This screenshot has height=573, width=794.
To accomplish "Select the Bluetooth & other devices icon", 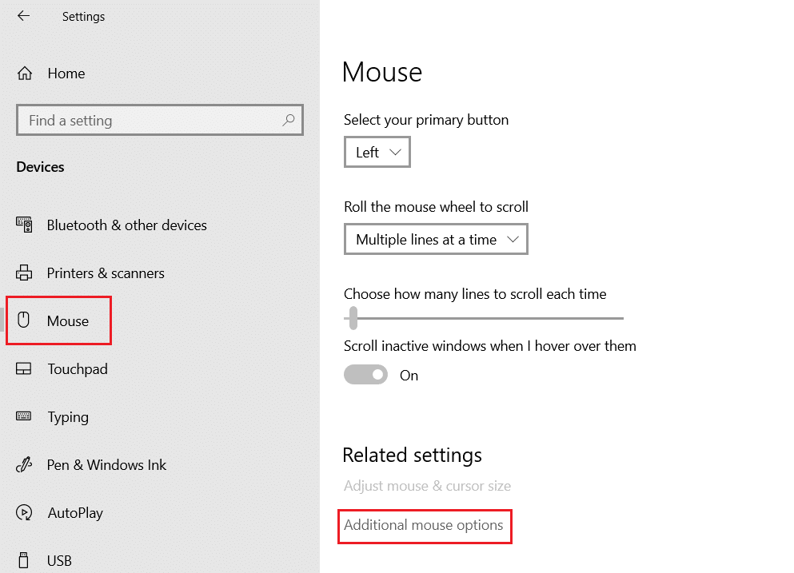I will click(24, 225).
